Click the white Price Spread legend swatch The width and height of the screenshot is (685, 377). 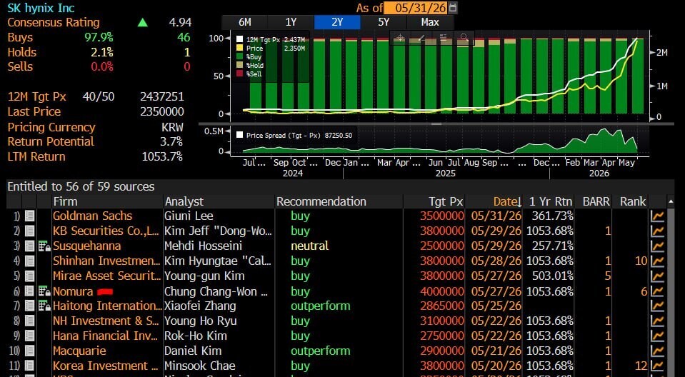coord(239,135)
